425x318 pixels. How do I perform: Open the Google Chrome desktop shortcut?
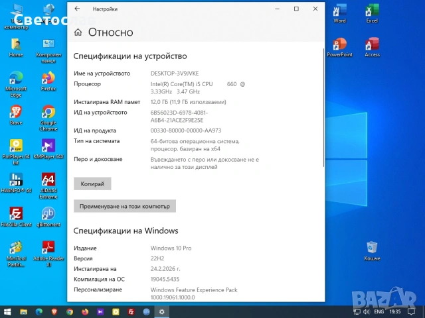48,118
